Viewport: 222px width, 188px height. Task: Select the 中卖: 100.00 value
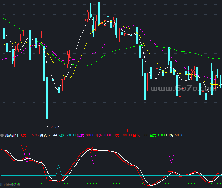(x=122, y=135)
